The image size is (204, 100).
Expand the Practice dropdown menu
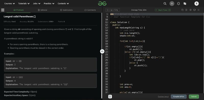(x=49, y=4)
